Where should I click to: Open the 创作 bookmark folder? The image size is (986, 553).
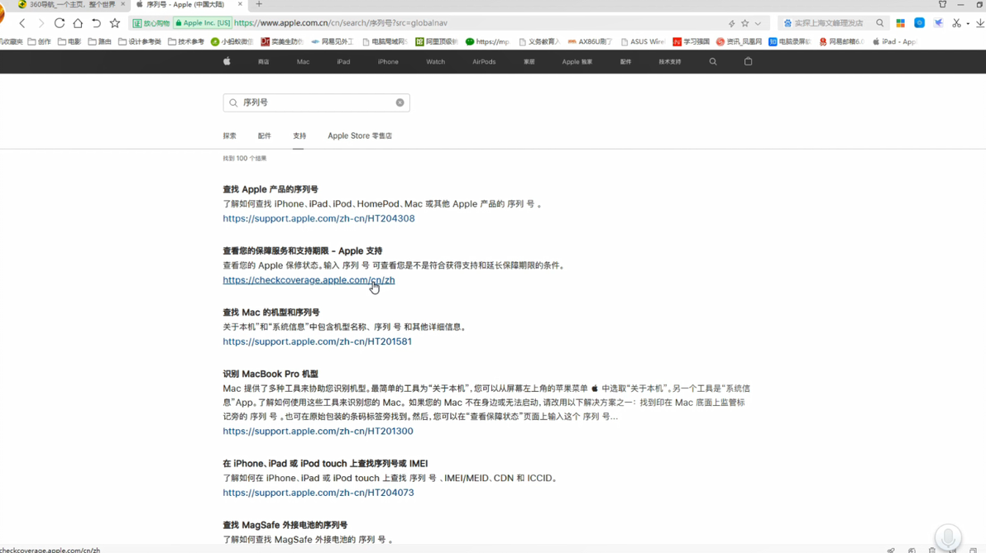[39, 41]
